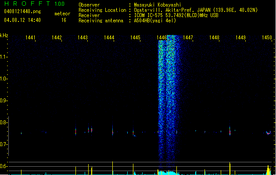Click the V-shaped echo near 1450
Viewport: 276px width, 175px height.
269,133
